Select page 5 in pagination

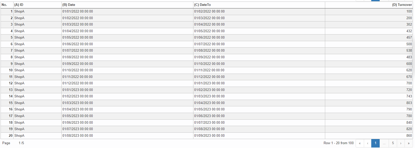click(393, 143)
